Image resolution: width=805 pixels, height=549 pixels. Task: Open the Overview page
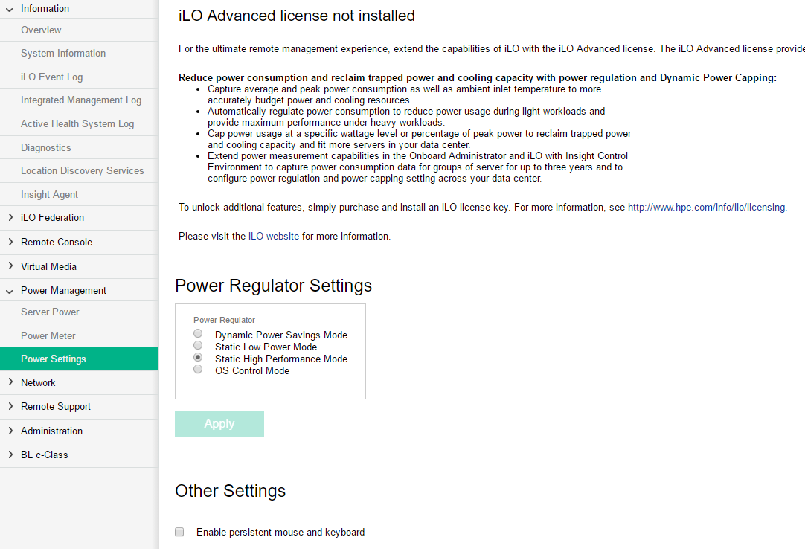(x=41, y=30)
